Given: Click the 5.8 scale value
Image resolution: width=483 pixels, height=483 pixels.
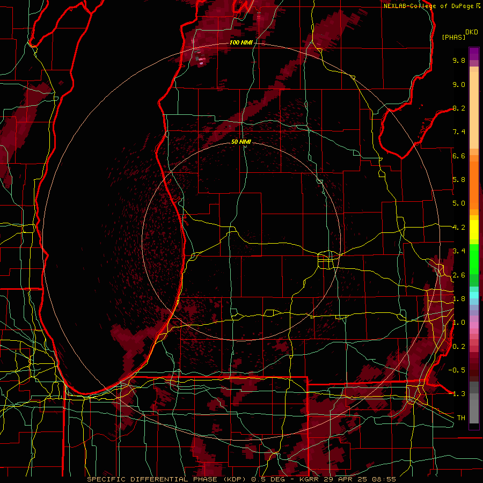Looking at the screenshot, I should coord(459,180).
